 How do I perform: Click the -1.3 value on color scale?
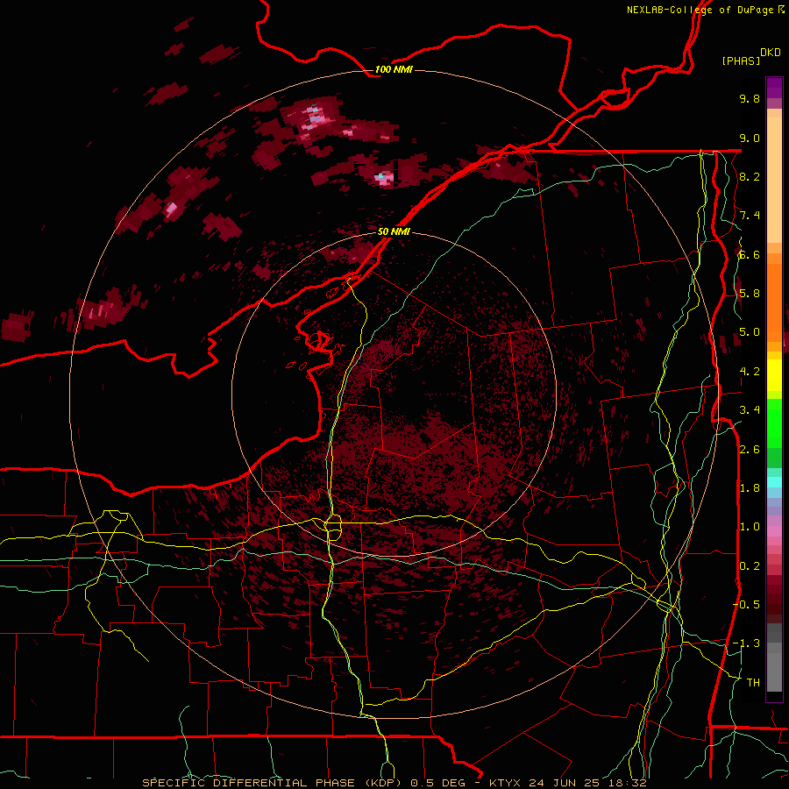(x=746, y=643)
